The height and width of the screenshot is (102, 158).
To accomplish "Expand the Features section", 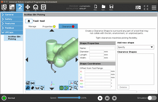I will (12, 23).
